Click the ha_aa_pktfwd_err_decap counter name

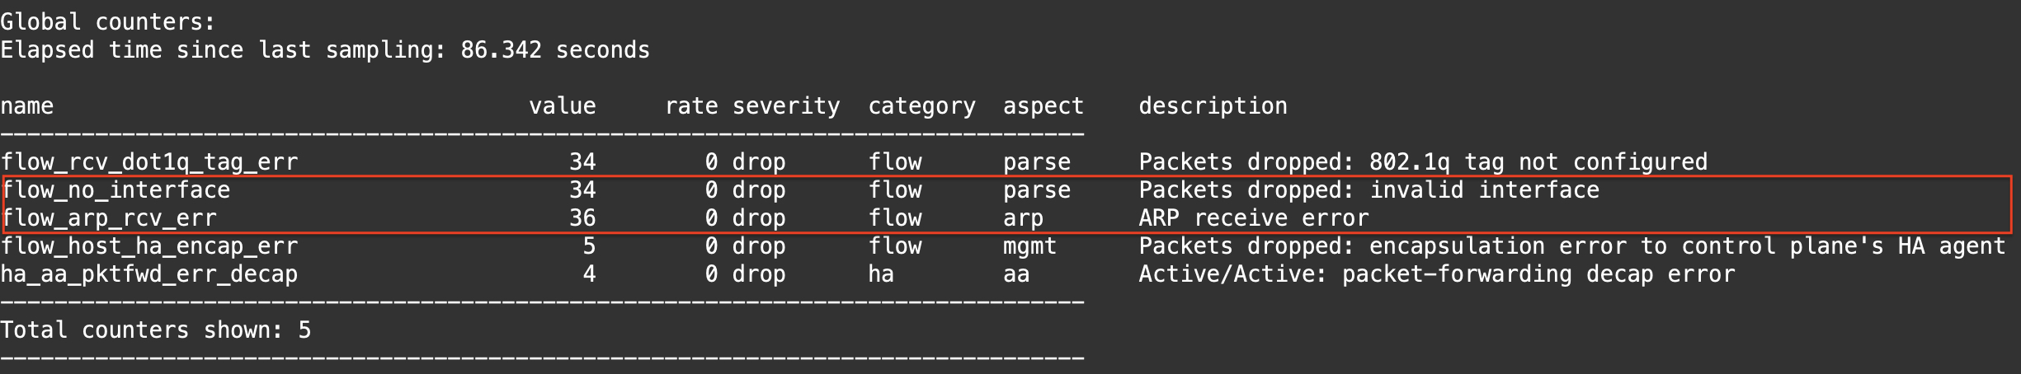click(x=149, y=274)
